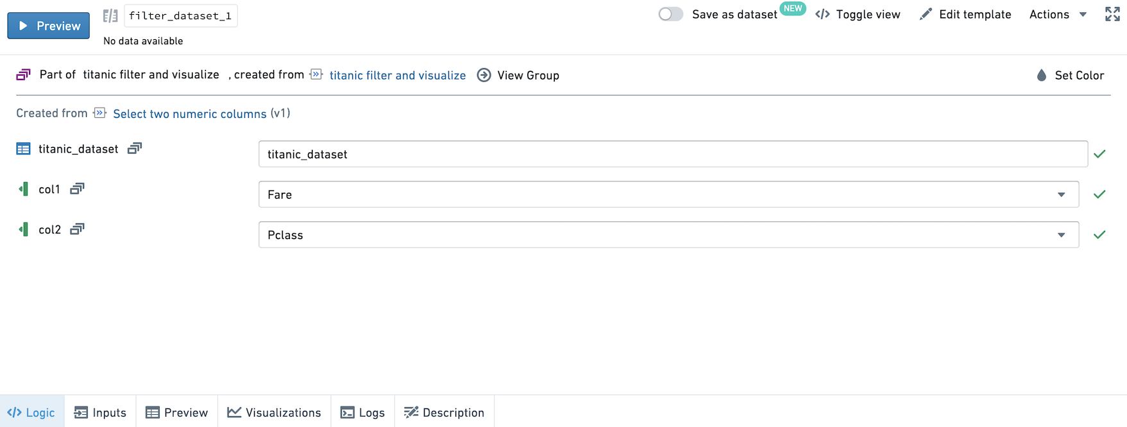Open the Description tab
The image size is (1127, 427).
click(445, 412)
